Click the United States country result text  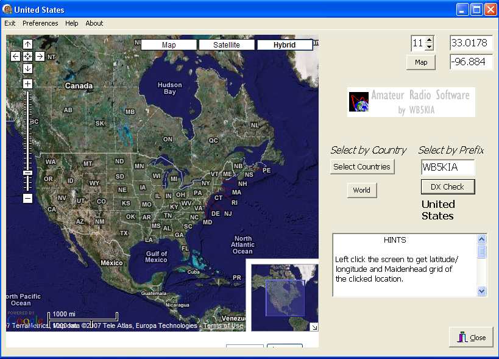[x=438, y=210]
